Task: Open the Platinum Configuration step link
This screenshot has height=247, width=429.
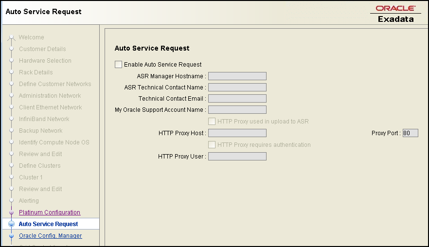Action: tap(50, 212)
